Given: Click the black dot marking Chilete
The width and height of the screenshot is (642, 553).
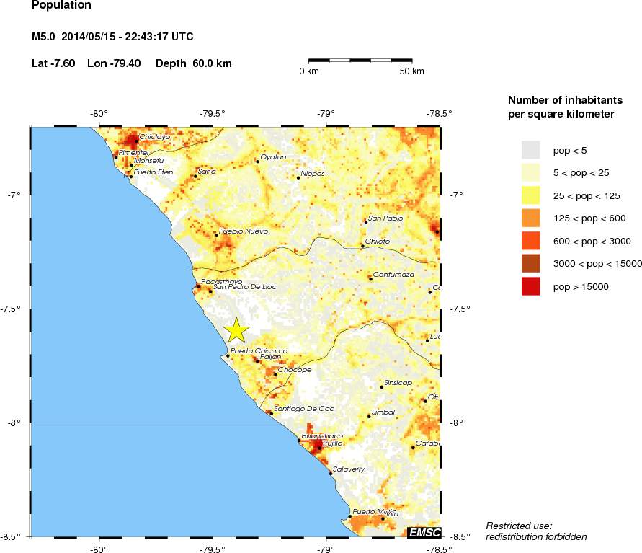Looking at the screenshot, I should click(x=362, y=246).
